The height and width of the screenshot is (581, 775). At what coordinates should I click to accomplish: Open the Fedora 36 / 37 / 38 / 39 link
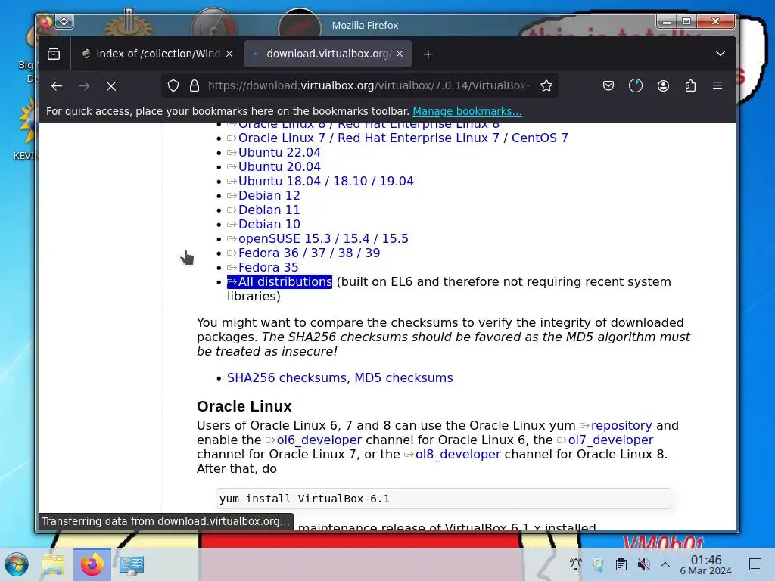(309, 253)
